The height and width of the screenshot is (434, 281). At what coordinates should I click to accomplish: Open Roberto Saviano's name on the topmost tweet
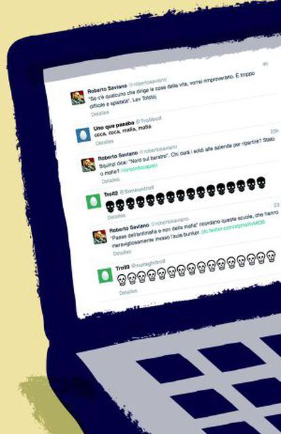[107, 89]
